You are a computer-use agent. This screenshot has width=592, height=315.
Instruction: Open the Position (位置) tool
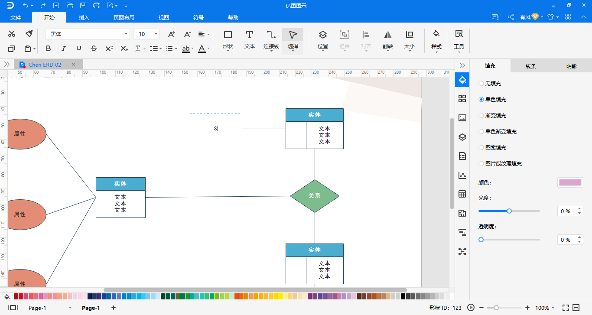323,40
